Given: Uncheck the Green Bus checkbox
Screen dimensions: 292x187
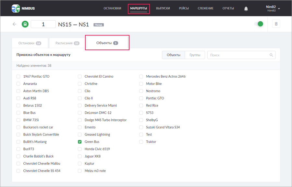Looking at the screenshot, I should [x=80, y=142].
